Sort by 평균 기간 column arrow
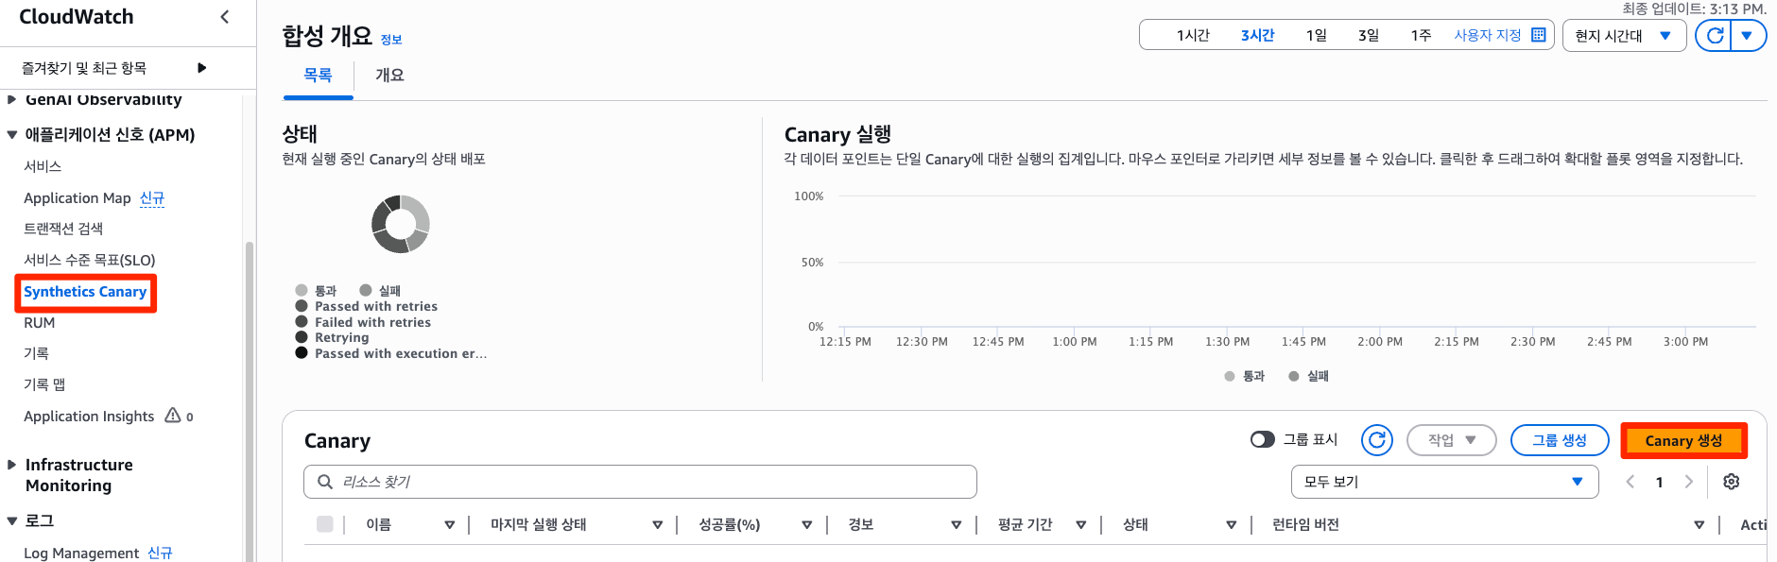The height and width of the screenshot is (562, 1777). point(1080,525)
